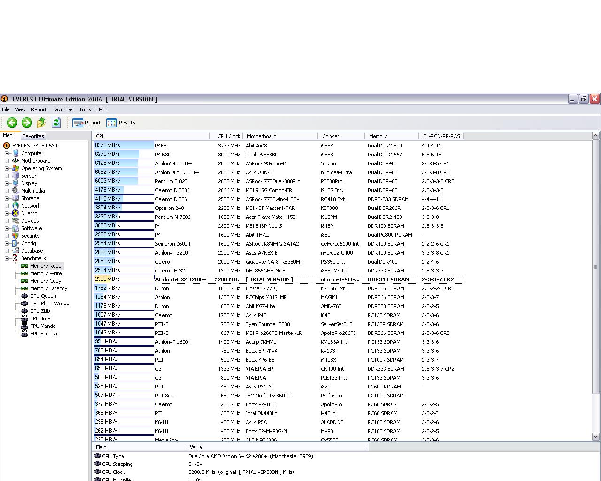Click the Up folder arrow icon
Image resolution: width=601 pixels, height=481 pixels.
pyautogui.click(x=41, y=123)
